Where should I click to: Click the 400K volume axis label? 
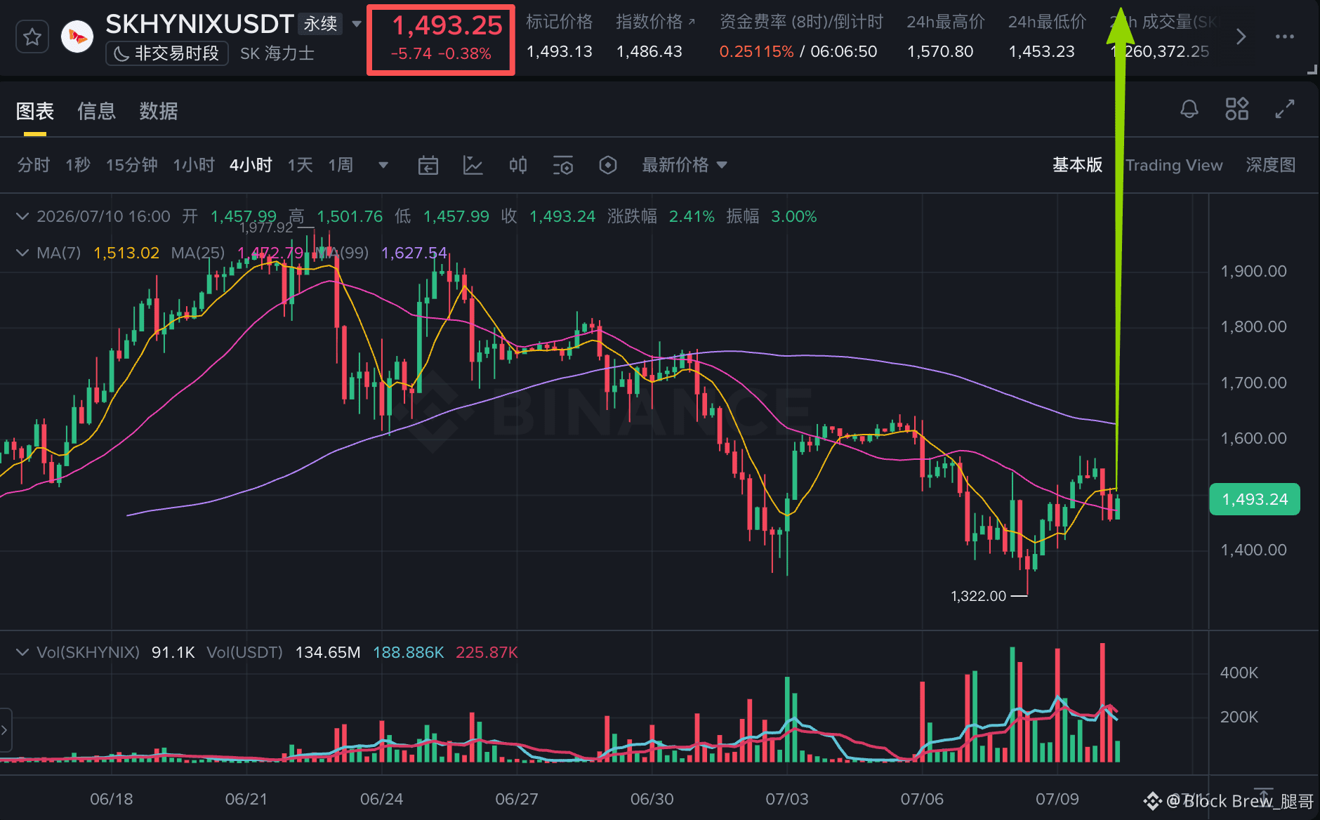1239,673
